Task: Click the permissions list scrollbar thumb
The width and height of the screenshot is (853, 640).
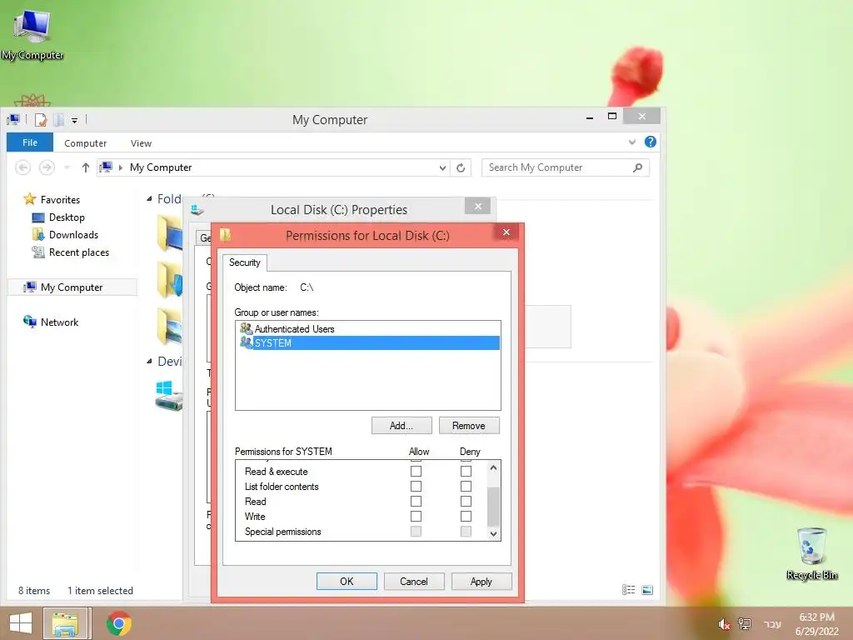Action: tap(493, 507)
